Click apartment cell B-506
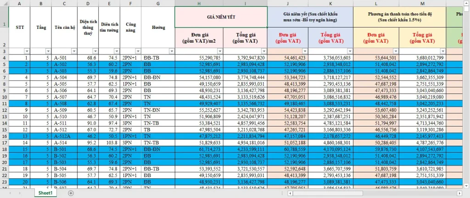Viewport: 470px width, 198px height. (x=64, y=183)
